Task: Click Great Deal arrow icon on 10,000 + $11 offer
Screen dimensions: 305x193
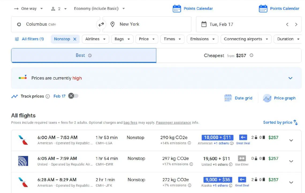Action: click(x=243, y=137)
